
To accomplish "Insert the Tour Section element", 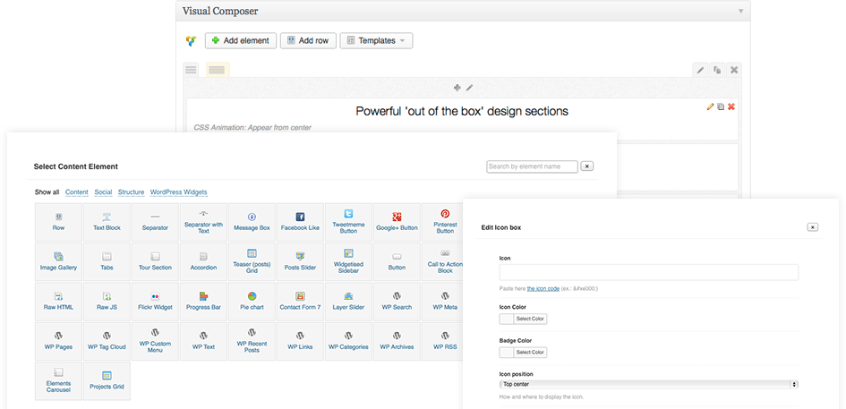I will coord(155,261).
